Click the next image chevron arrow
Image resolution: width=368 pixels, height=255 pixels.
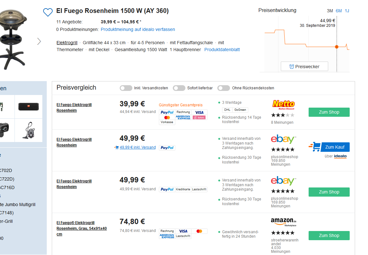coord(39,41)
